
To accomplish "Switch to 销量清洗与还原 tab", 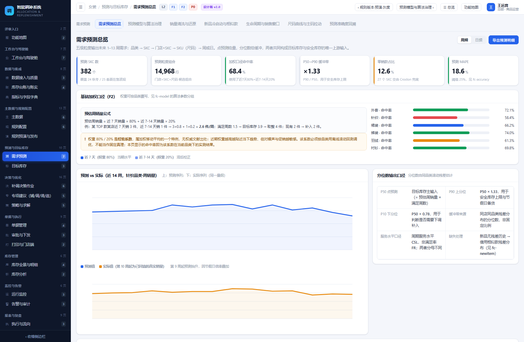I will coord(183,24).
